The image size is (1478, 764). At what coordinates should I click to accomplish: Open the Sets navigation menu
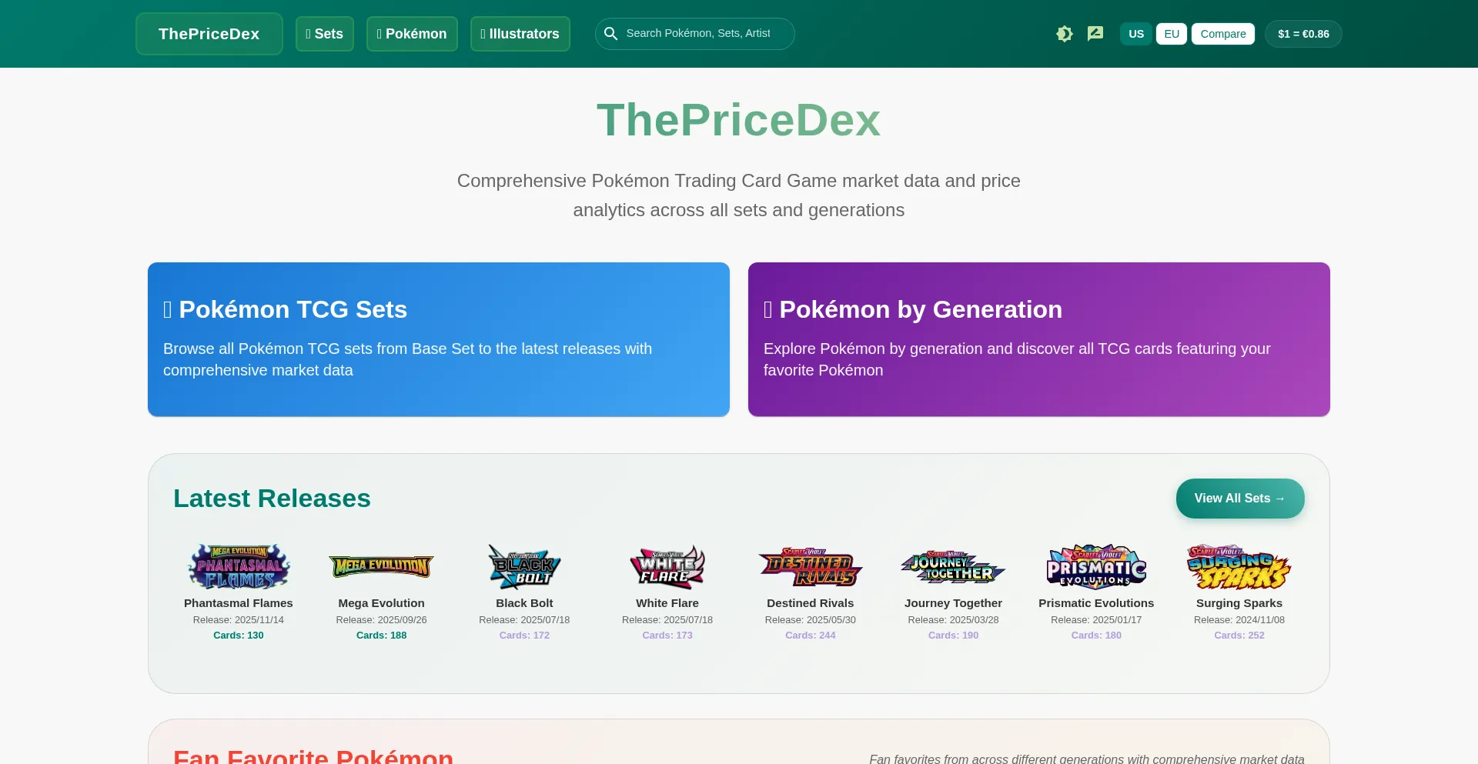(325, 34)
